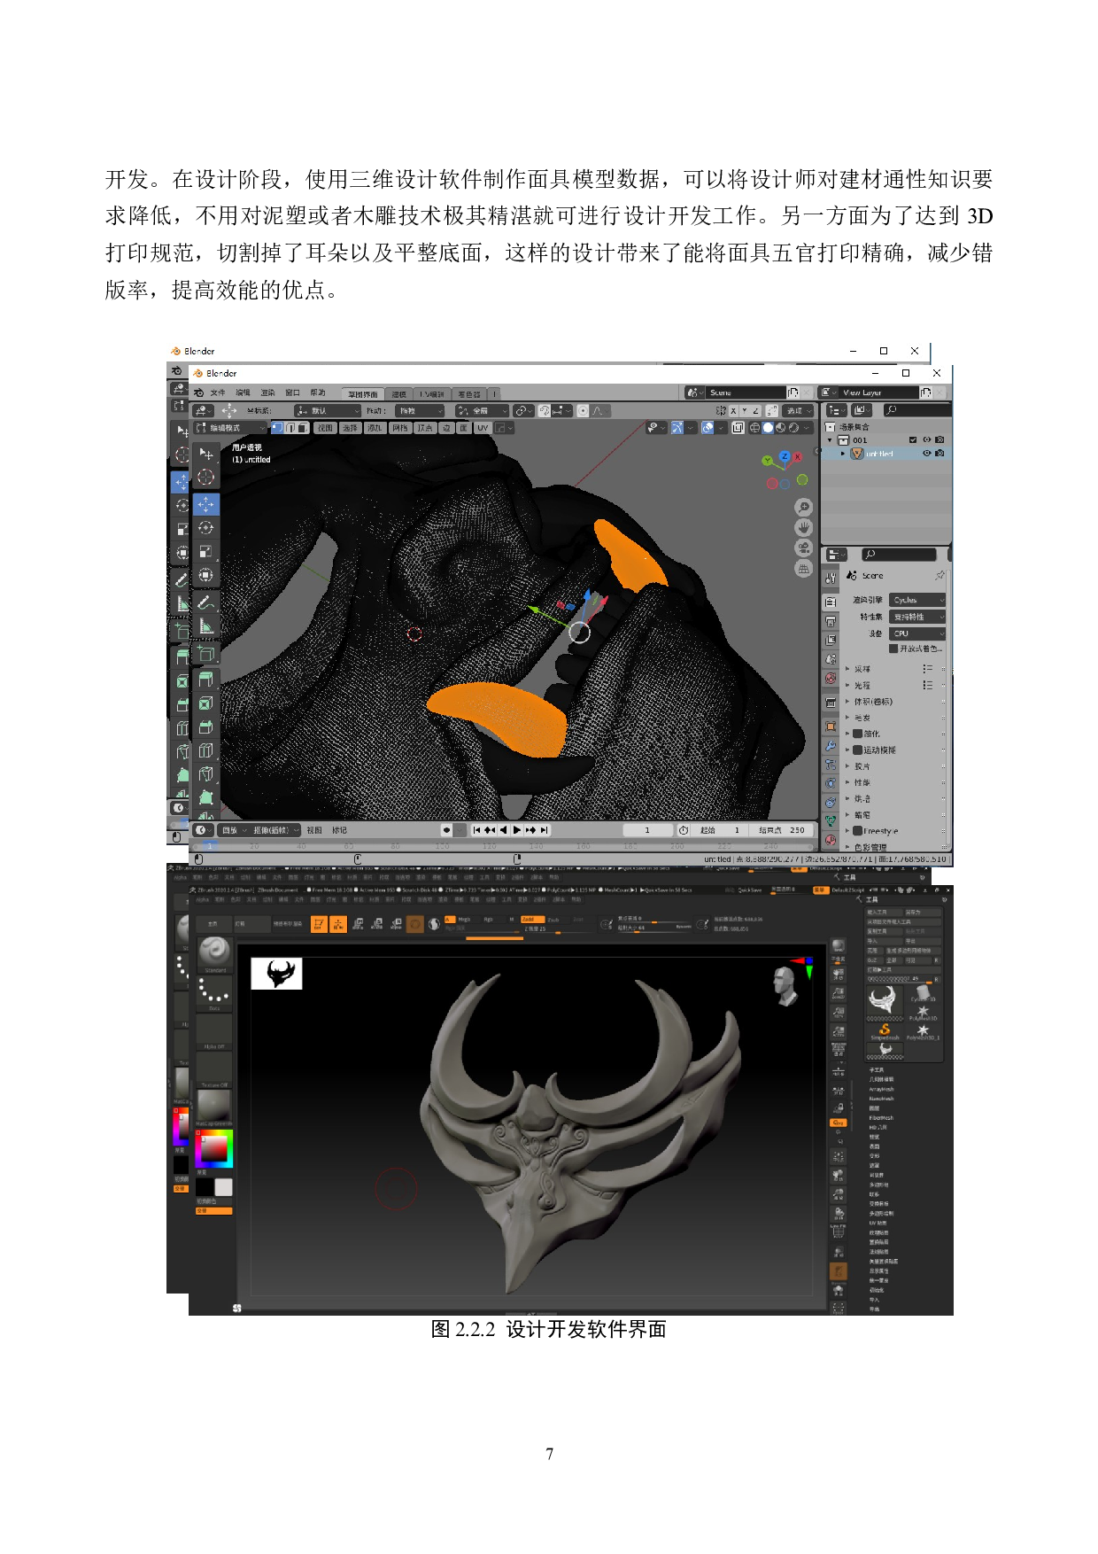Select the SimpleBrush tool in ZBrush
1098x1554 pixels.
tap(884, 1030)
